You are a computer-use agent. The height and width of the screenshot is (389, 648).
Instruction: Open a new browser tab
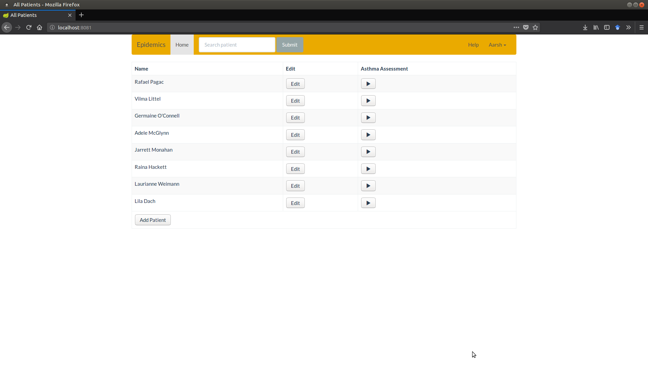tap(81, 15)
